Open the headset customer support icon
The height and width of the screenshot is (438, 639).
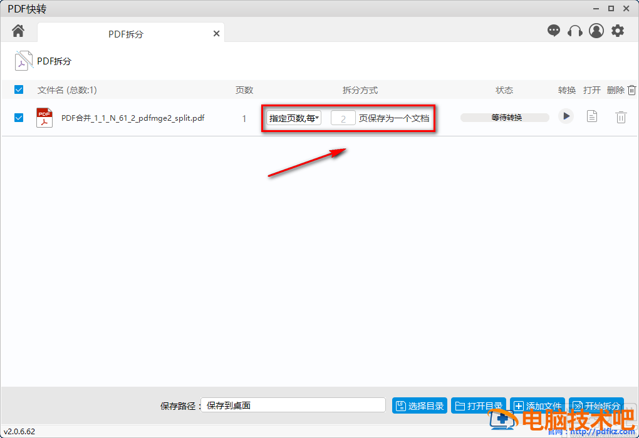click(x=574, y=31)
